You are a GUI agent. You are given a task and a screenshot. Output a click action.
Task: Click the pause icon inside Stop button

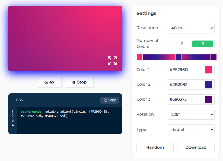(74, 82)
